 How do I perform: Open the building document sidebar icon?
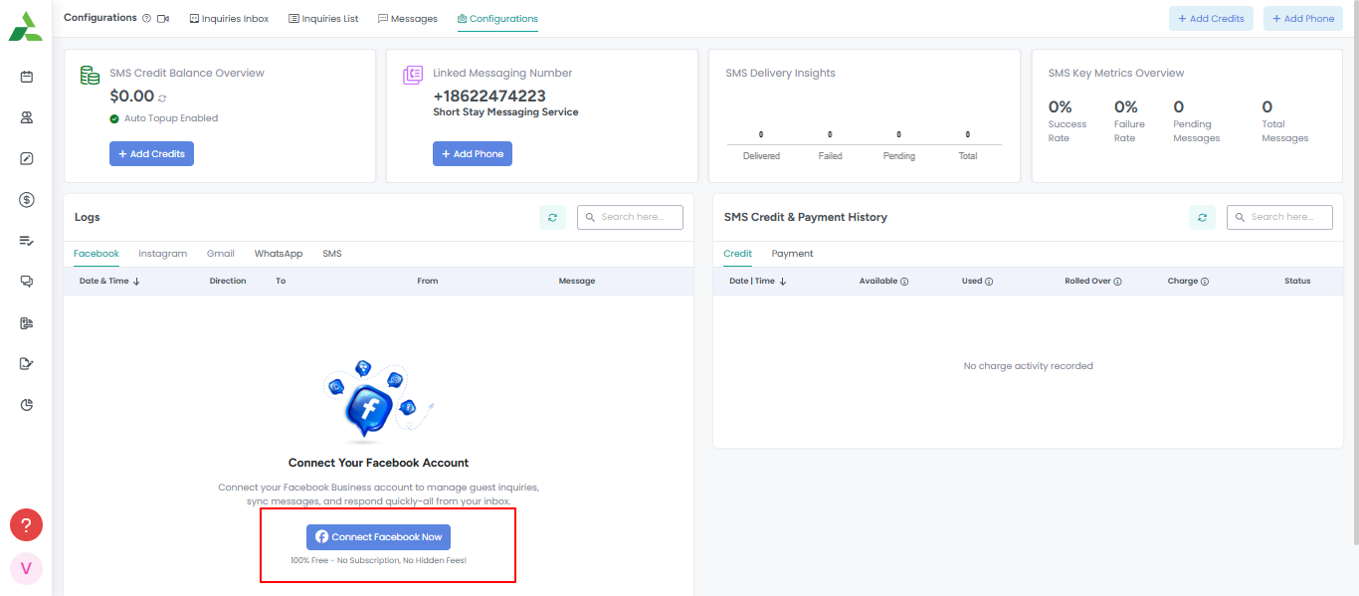click(27, 323)
